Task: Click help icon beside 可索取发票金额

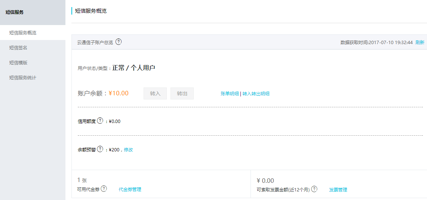Action: [314, 189]
